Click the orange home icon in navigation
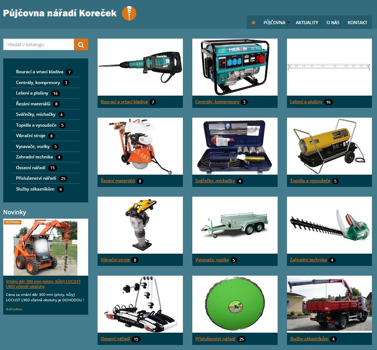The width and height of the screenshot is (377, 350). (253, 22)
